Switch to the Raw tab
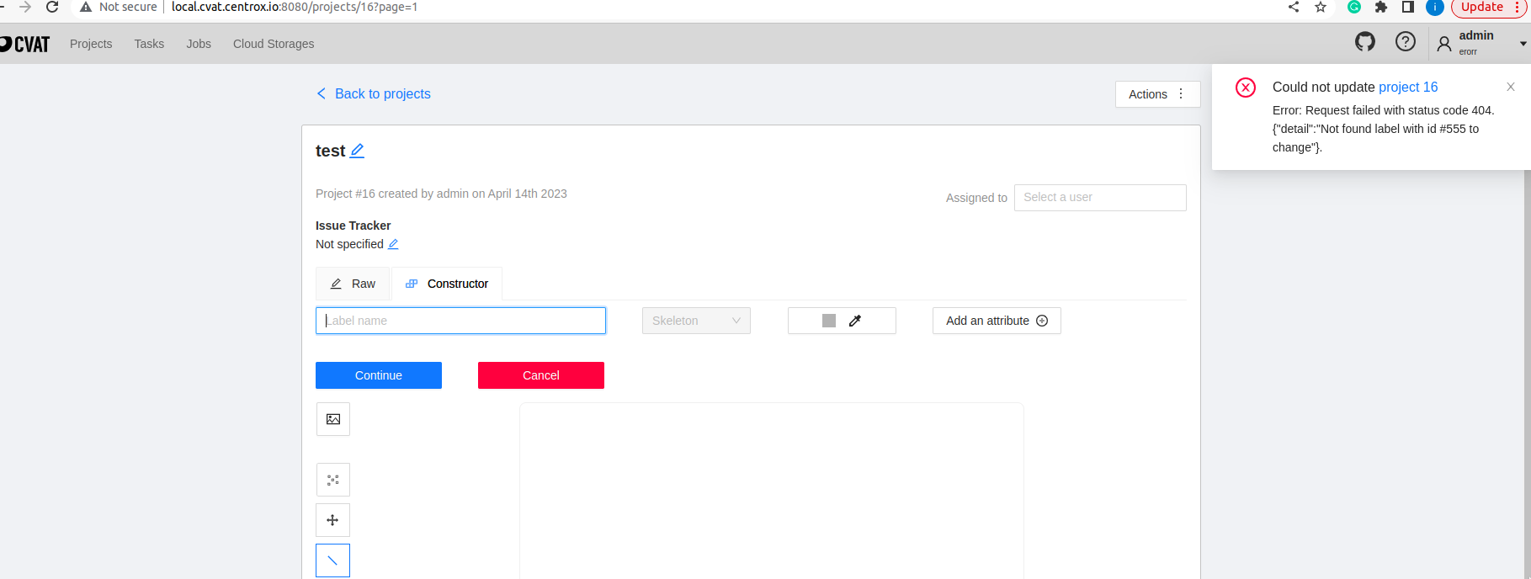 tap(353, 284)
